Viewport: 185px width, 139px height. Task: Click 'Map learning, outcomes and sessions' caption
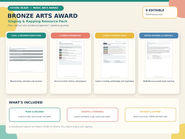point(26,81)
